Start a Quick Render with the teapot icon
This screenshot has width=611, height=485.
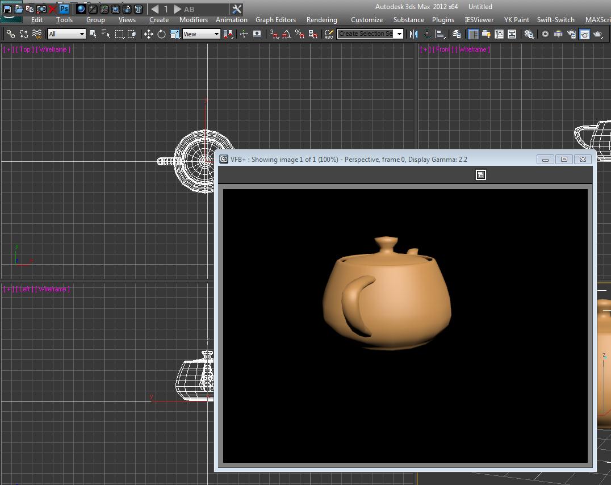[598, 34]
